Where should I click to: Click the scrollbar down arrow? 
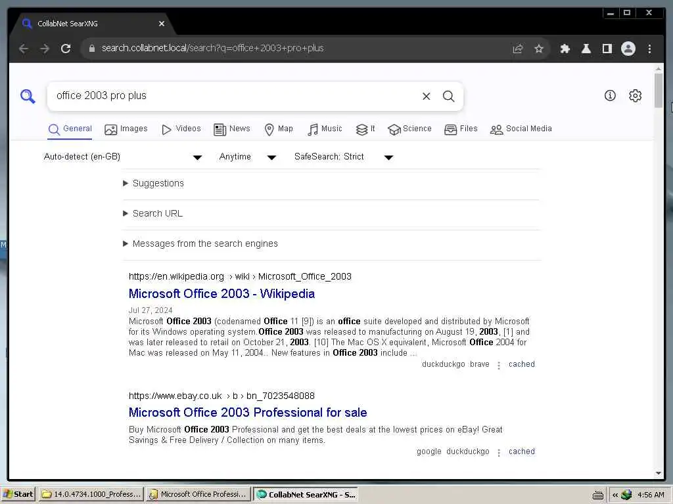(659, 473)
